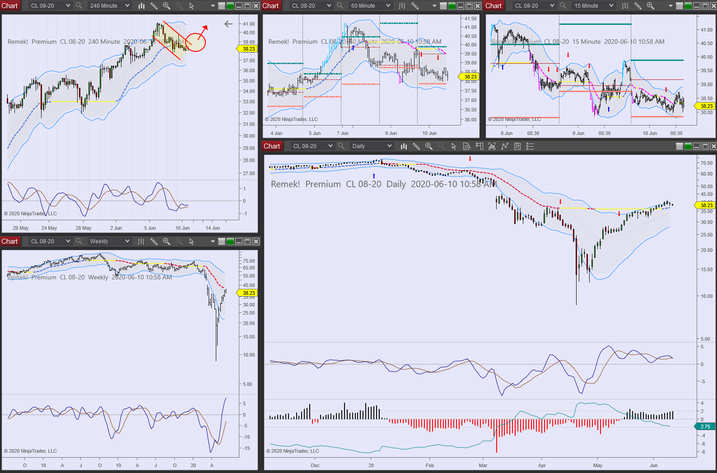Image resolution: width=717 pixels, height=473 pixels.
Task: Open instrument dropdown CL 08-20 in 60 Minute chart
Action: 311,6
